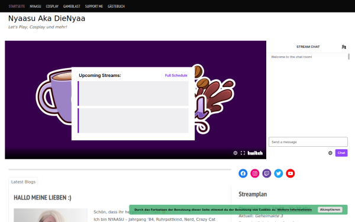Click the Send a message input field
The image size is (355, 222).
(308, 142)
